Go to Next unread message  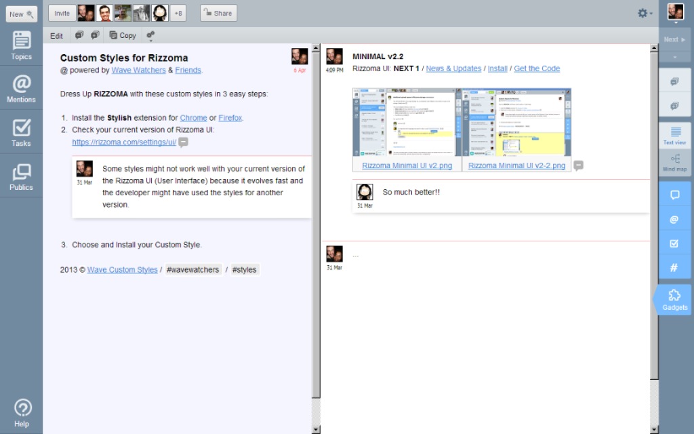[x=674, y=39]
